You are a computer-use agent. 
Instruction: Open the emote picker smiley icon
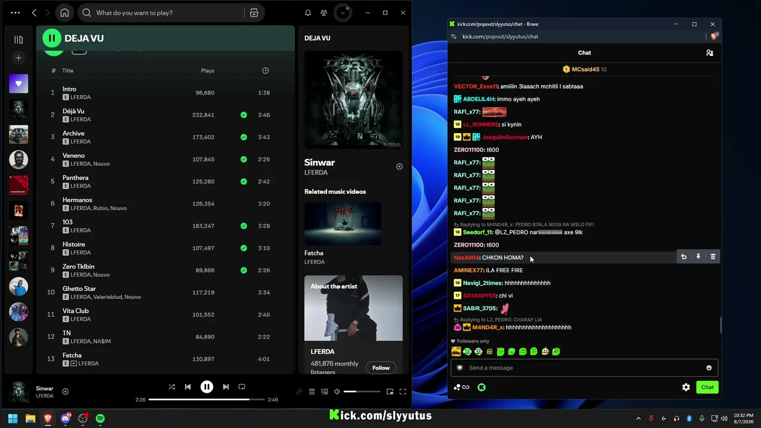pos(709,367)
